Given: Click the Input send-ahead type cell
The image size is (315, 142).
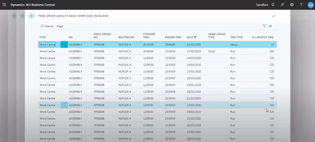Looking at the screenshot, I should pyautogui.click(x=212, y=51).
